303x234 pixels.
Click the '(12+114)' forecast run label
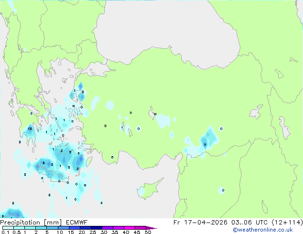(x=287, y=223)
